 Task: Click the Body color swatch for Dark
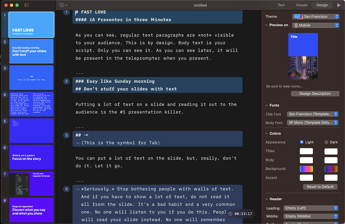(x=331, y=160)
